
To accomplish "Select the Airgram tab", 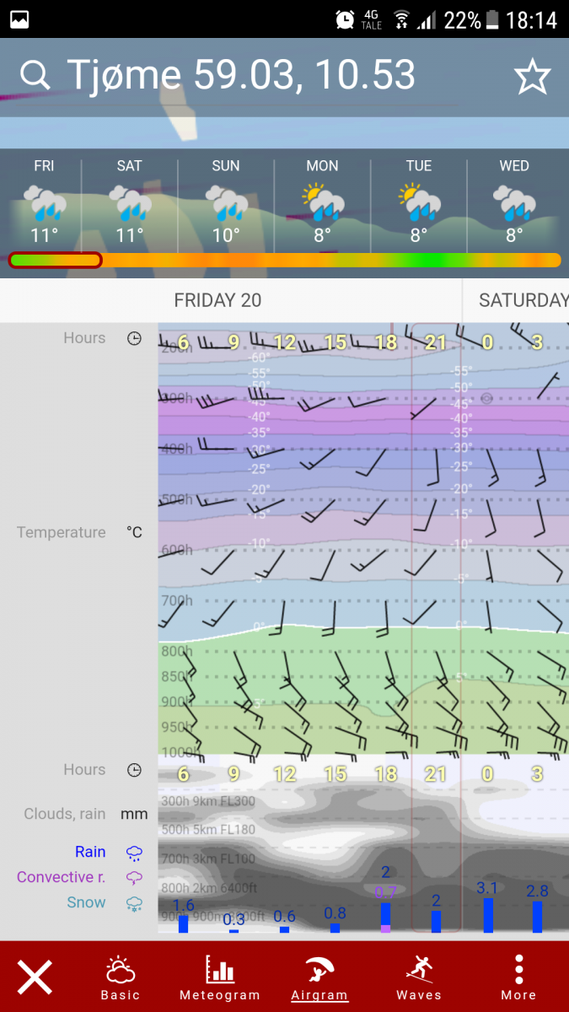I will click(x=319, y=977).
